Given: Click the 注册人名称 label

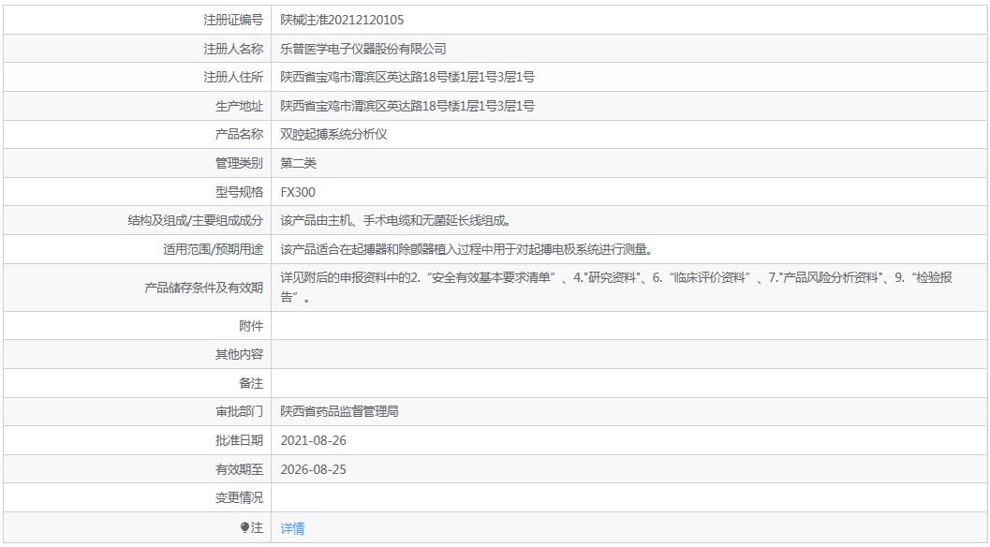Looking at the screenshot, I should pos(233,49).
